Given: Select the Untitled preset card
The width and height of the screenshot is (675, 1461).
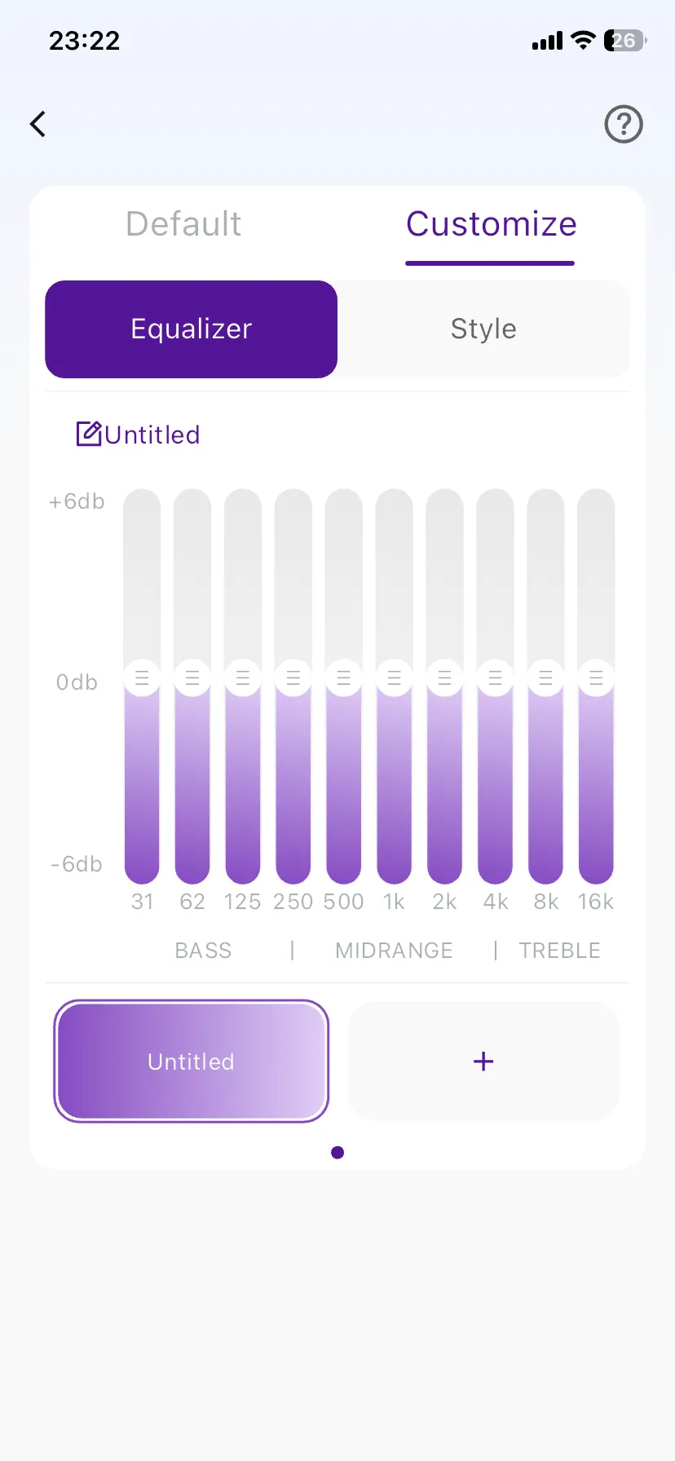Looking at the screenshot, I should pyautogui.click(x=192, y=1061).
